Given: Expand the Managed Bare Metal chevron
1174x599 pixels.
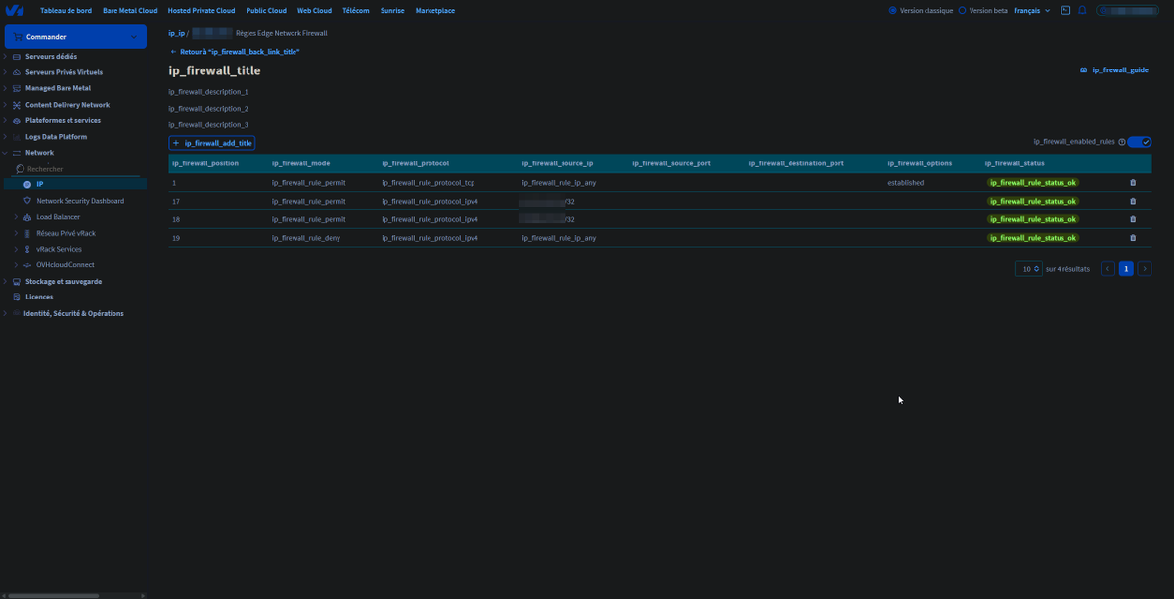Looking at the screenshot, I should click(x=5, y=88).
